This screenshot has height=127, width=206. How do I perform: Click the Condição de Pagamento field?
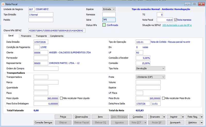tap(37, 47)
